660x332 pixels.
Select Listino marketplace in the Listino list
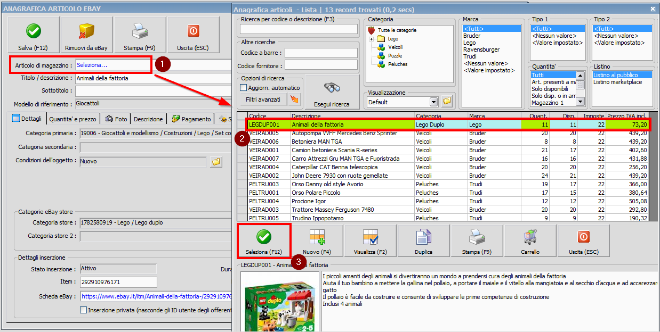tap(617, 82)
